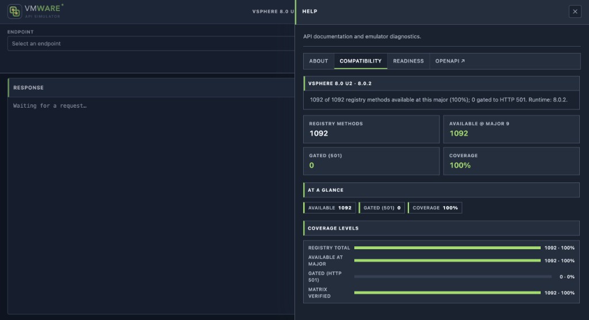Click the HELP panel title
The image size is (589, 320).
coord(309,12)
